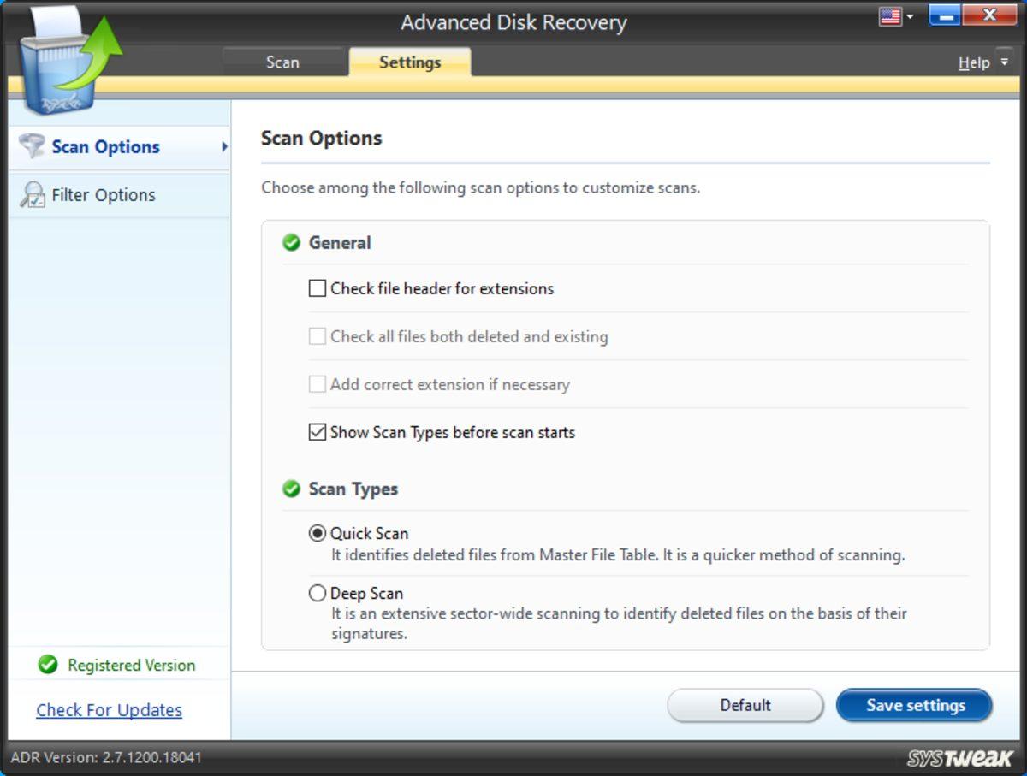
Task: Uncheck Show Scan Types before scan starts
Action: click(318, 433)
